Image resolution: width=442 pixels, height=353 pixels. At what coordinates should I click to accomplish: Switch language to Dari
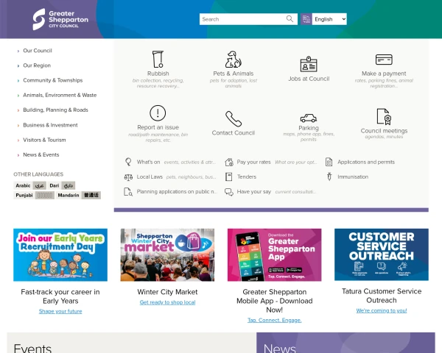point(61,185)
